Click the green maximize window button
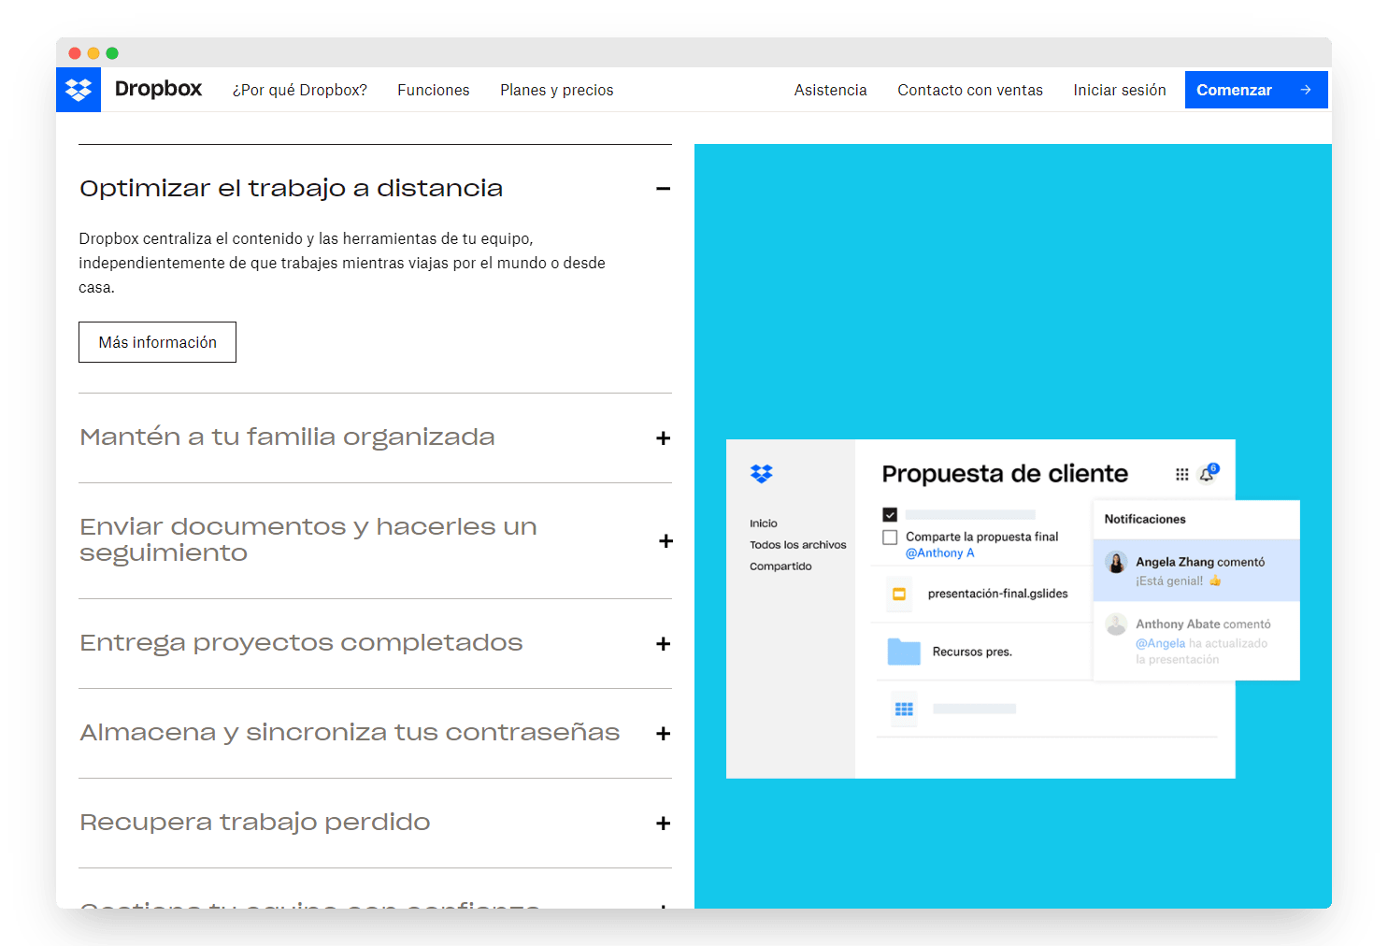This screenshot has width=1388, height=946. (112, 53)
